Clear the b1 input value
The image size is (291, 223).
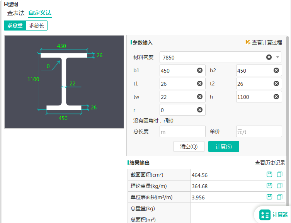[x=200, y=70]
